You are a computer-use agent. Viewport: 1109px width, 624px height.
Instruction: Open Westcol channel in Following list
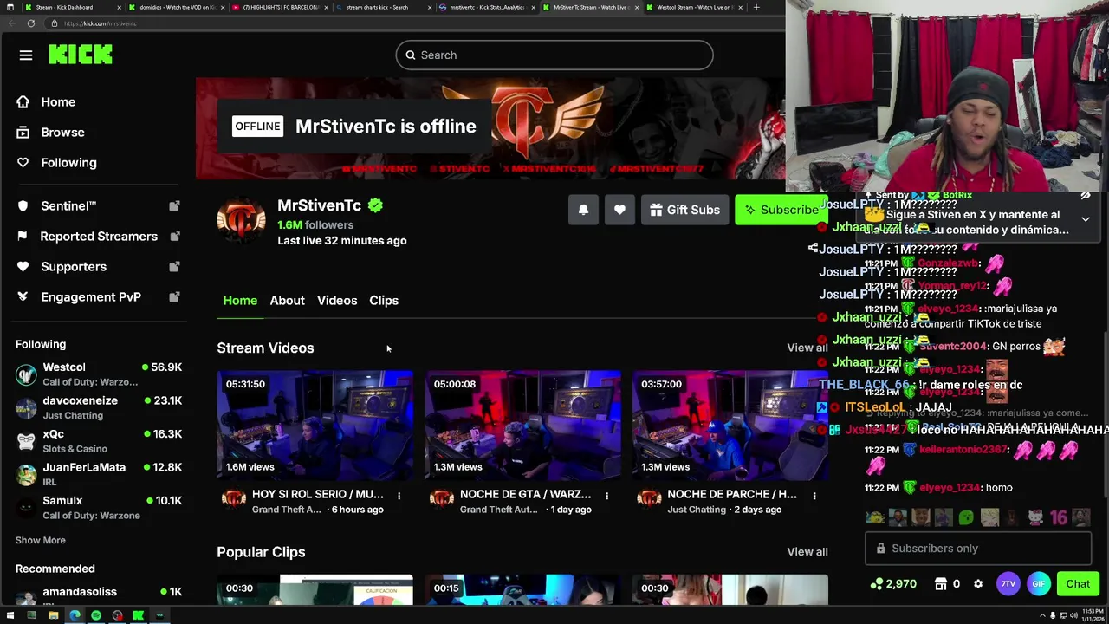pos(99,374)
